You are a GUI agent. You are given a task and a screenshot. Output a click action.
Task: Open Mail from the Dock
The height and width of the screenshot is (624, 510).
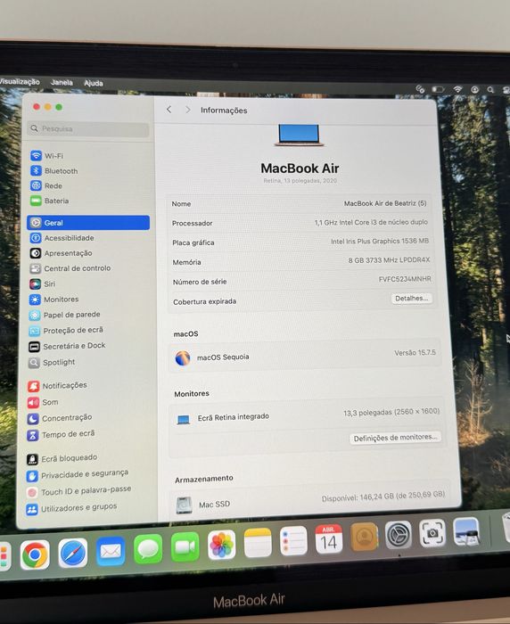pyautogui.click(x=111, y=551)
